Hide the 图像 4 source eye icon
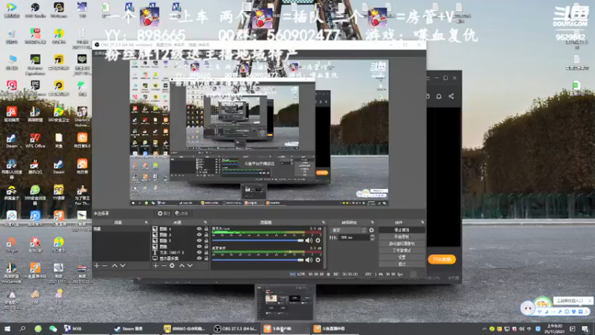Viewport: 595px width, 335px height. pyautogui.click(x=199, y=229)
